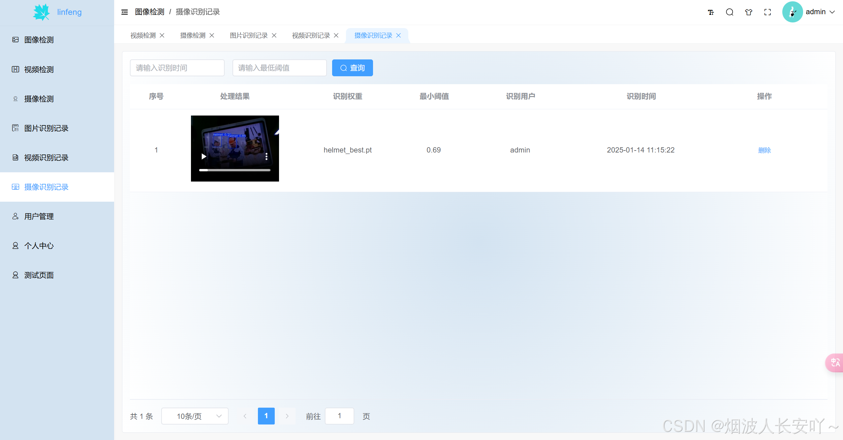Close the 视频识别记录 tab
Viewport: 843px width, 440px height.
[336, 35]
